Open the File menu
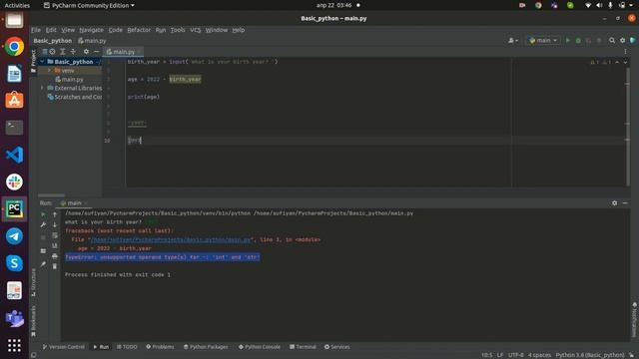This screenshot has height=359, width=639. tap(36, 30)
